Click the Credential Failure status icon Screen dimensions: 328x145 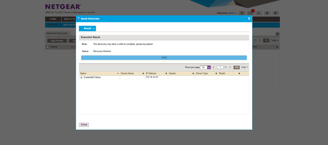81,77
